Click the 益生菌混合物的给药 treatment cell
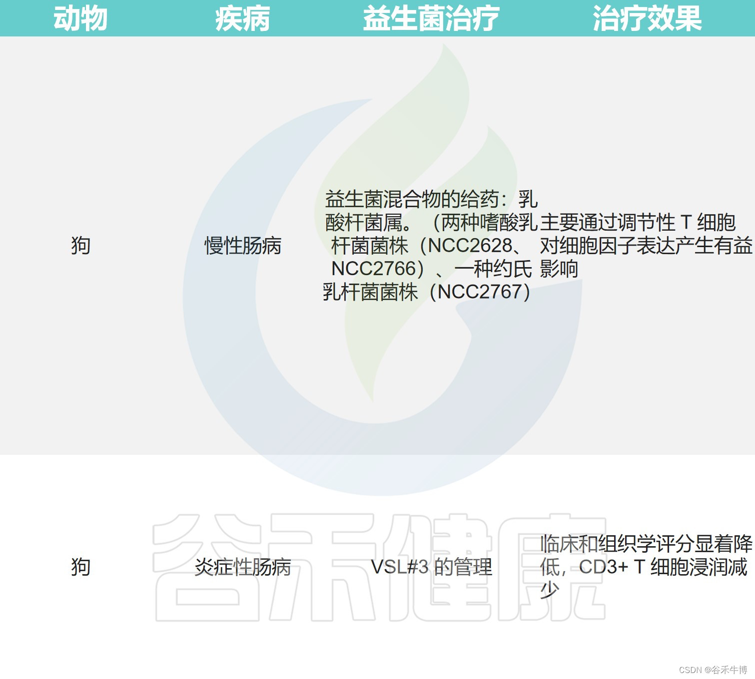755x679 pixels. (x=431, y=246)
